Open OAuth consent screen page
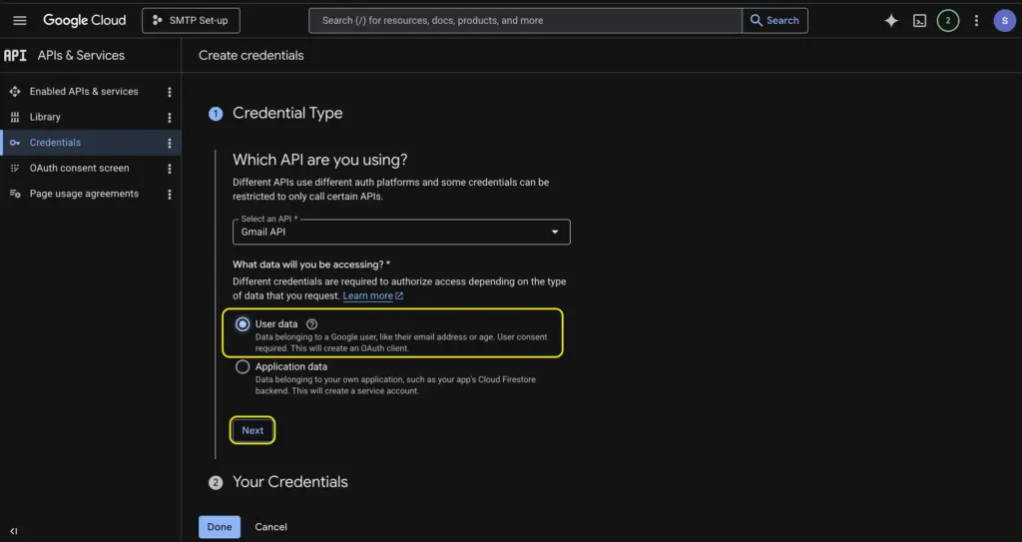Viewport: 1022px width, 542px height. (79, 168)
